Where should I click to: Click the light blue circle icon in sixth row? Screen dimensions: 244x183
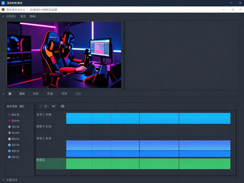[9, 145]
